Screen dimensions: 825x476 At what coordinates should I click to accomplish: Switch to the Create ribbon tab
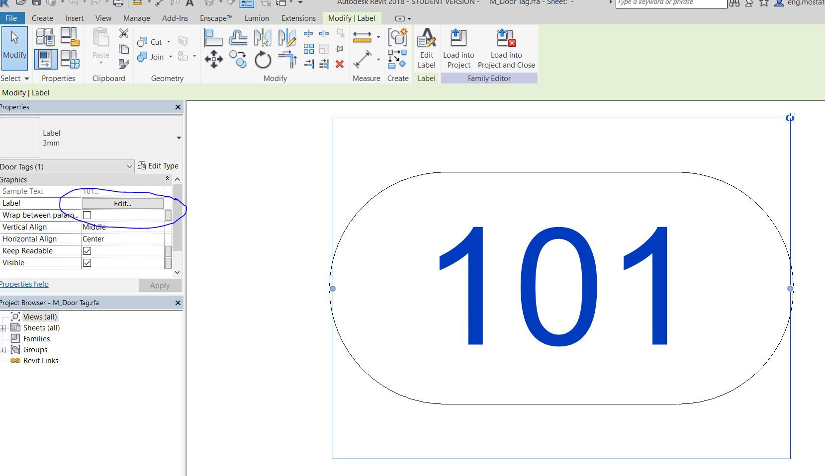42,18
